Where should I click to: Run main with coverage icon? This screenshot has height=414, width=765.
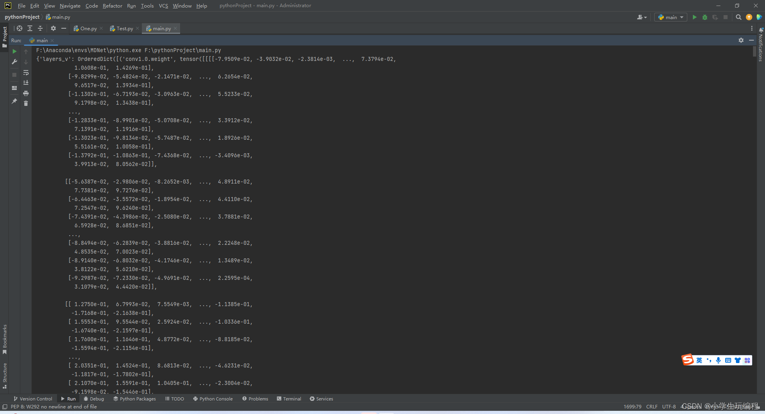pos(715,17)
